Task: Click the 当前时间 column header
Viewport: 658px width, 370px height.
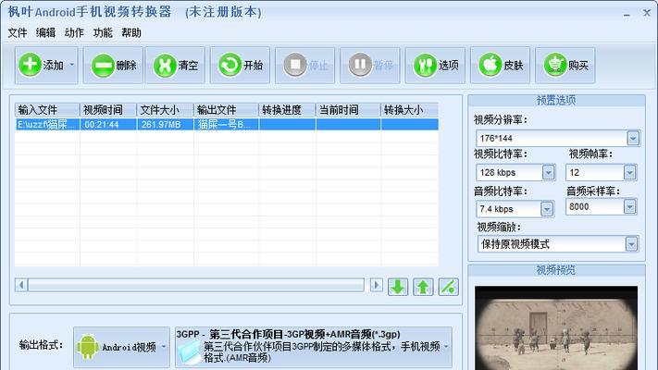Action: 348,110
